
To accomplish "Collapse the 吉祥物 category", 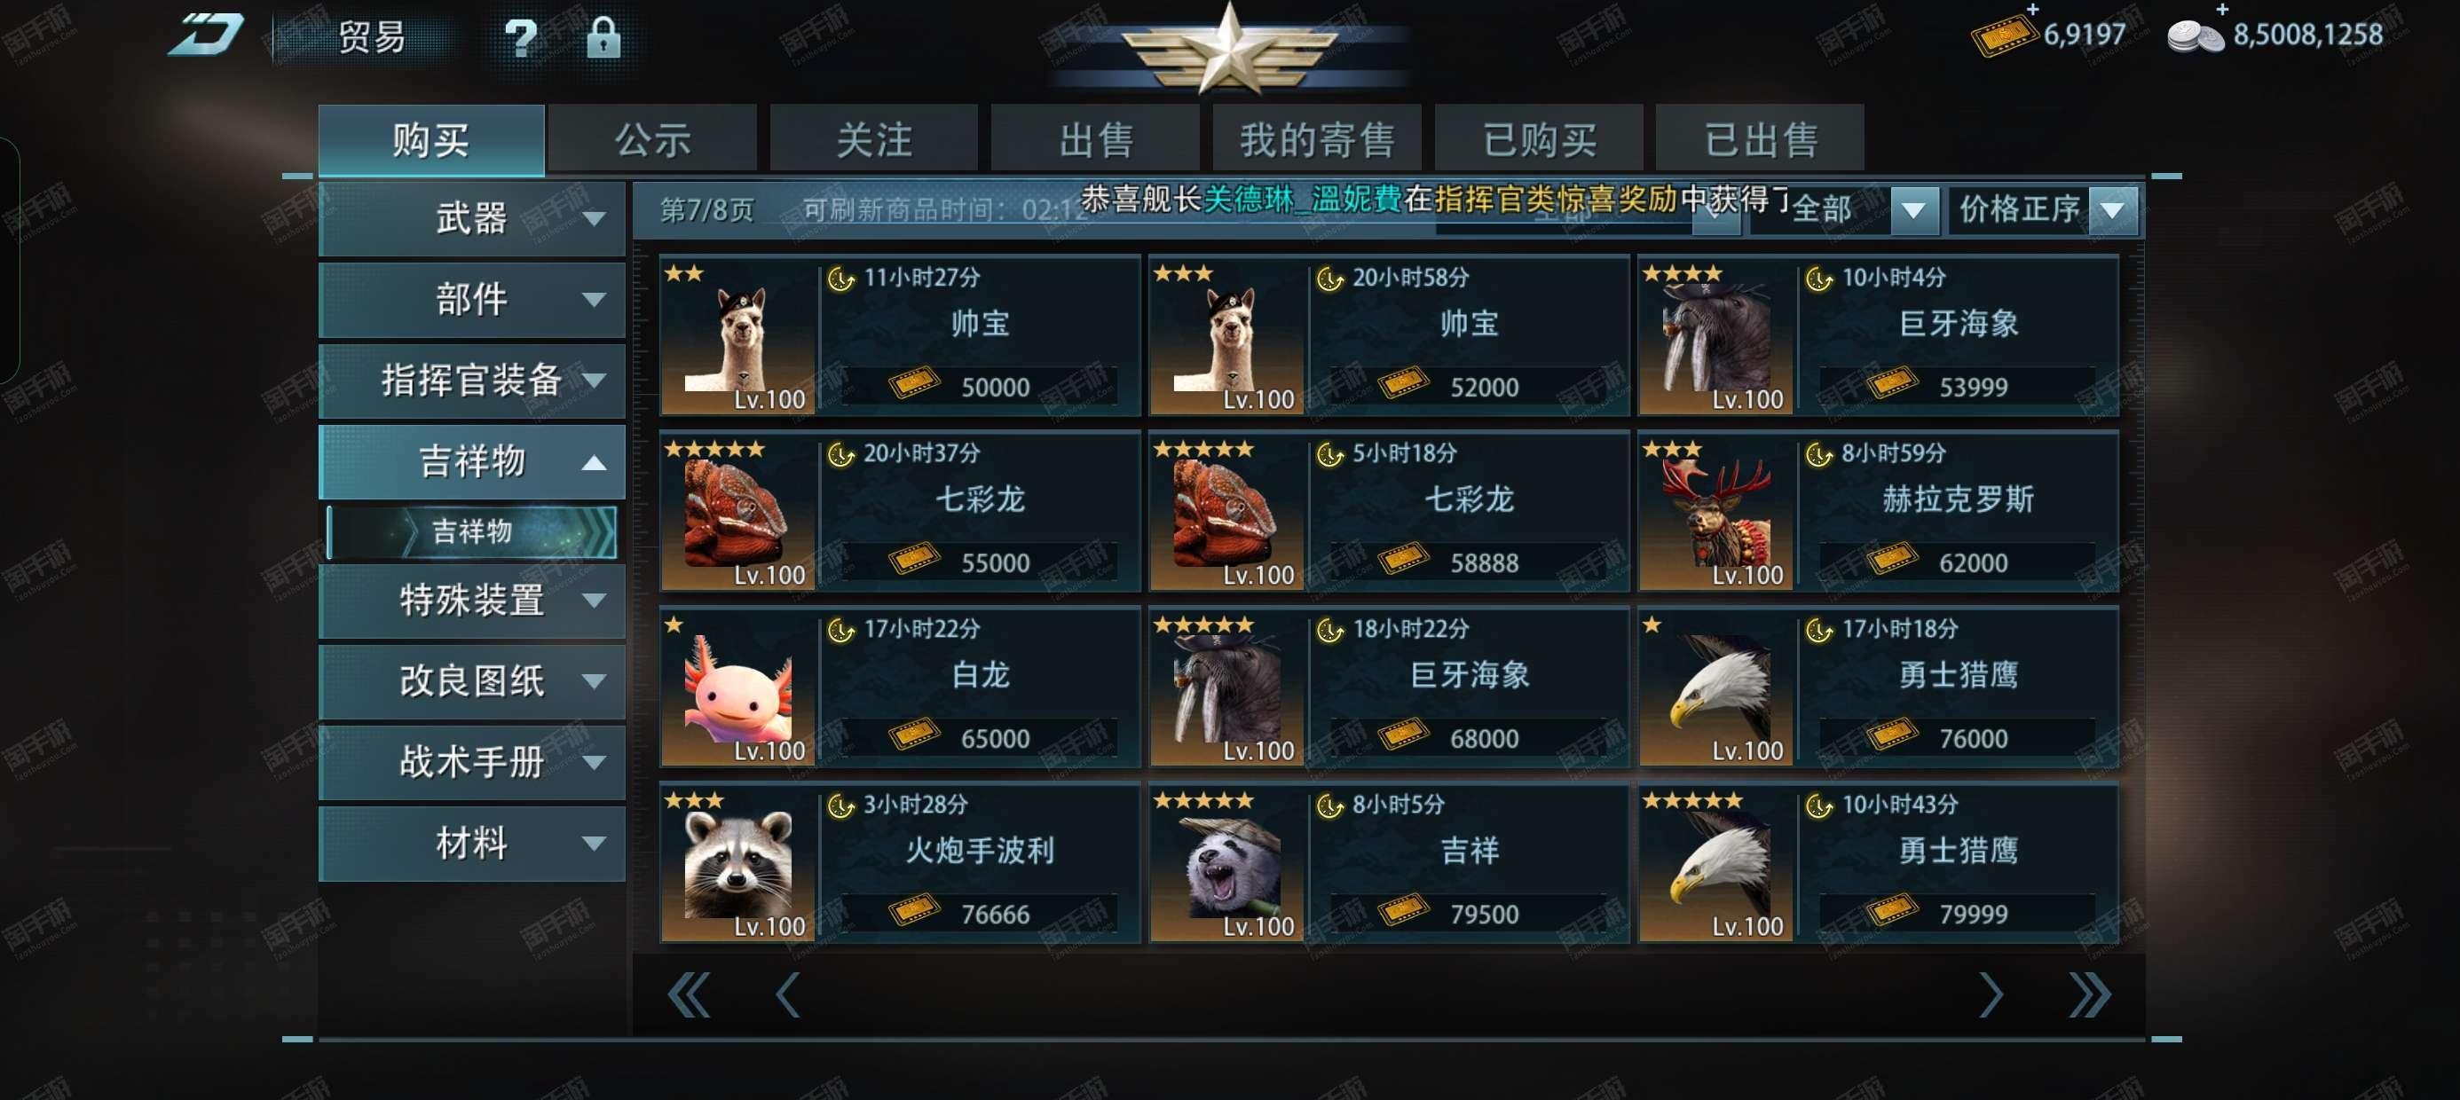I will click(472, 462).
